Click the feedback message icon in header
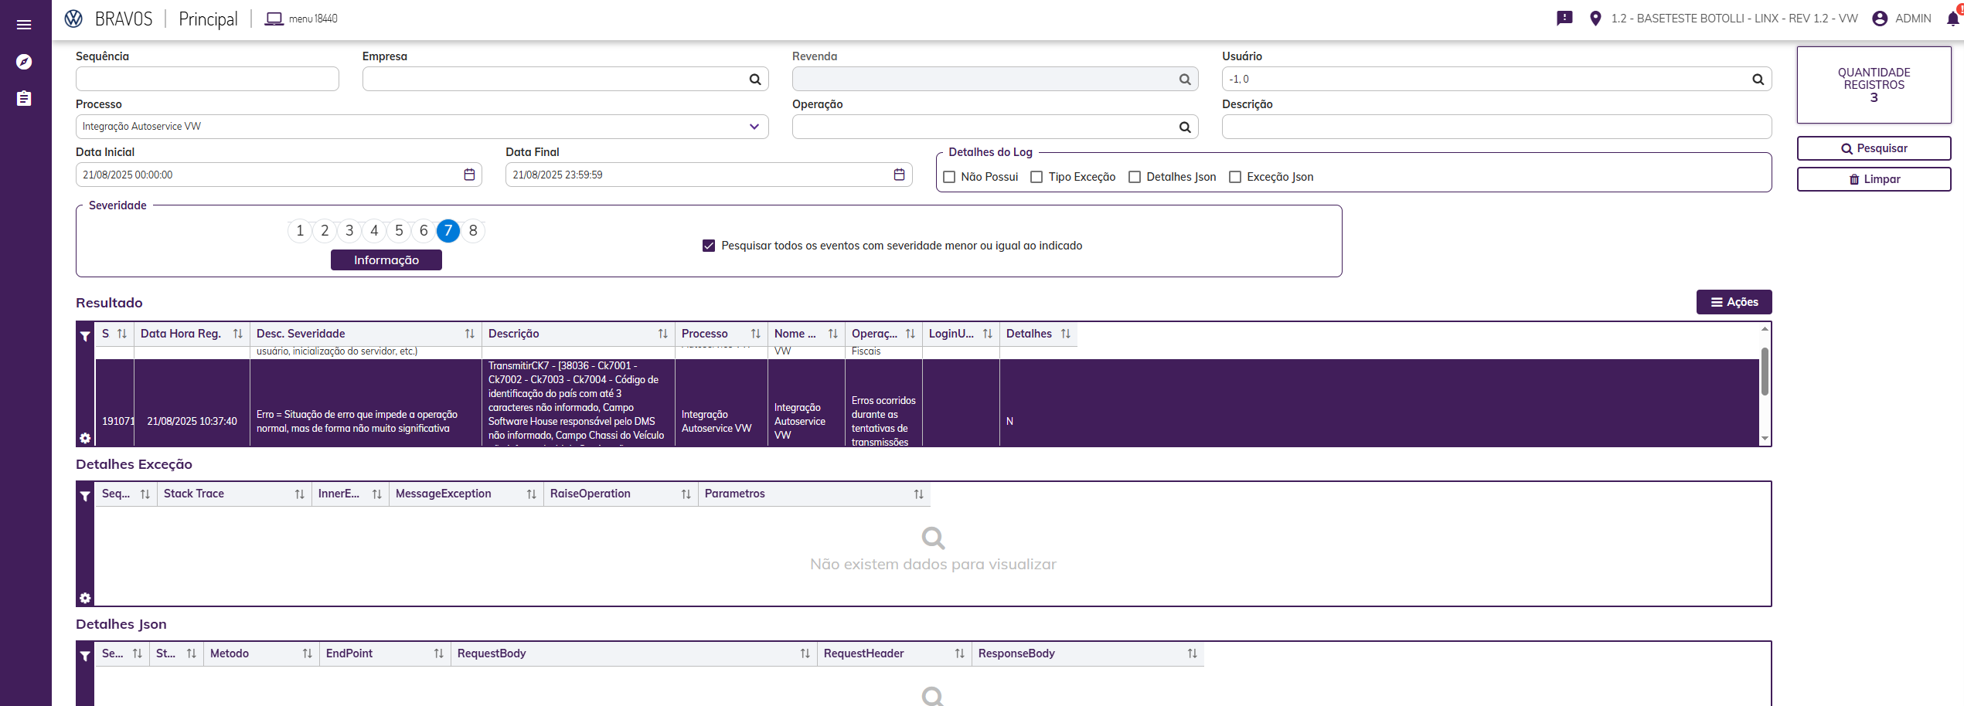The width and height of the screenshot is (1964, 706). (1564, 19)
